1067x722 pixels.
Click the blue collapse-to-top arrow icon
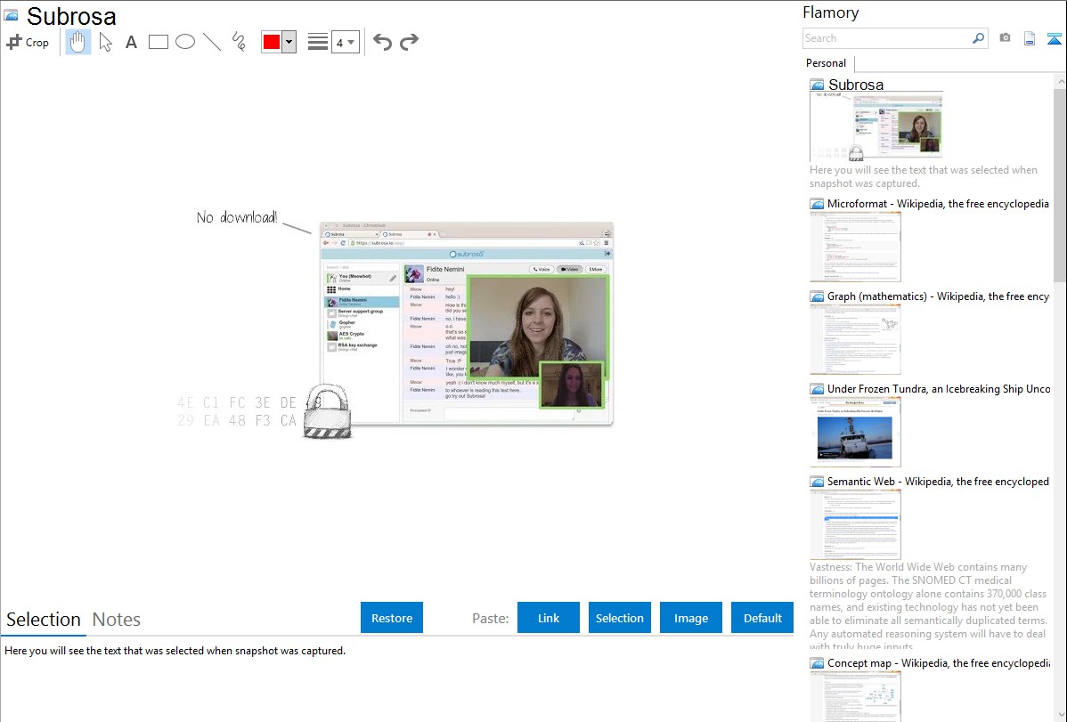[x=1054, y=38]
